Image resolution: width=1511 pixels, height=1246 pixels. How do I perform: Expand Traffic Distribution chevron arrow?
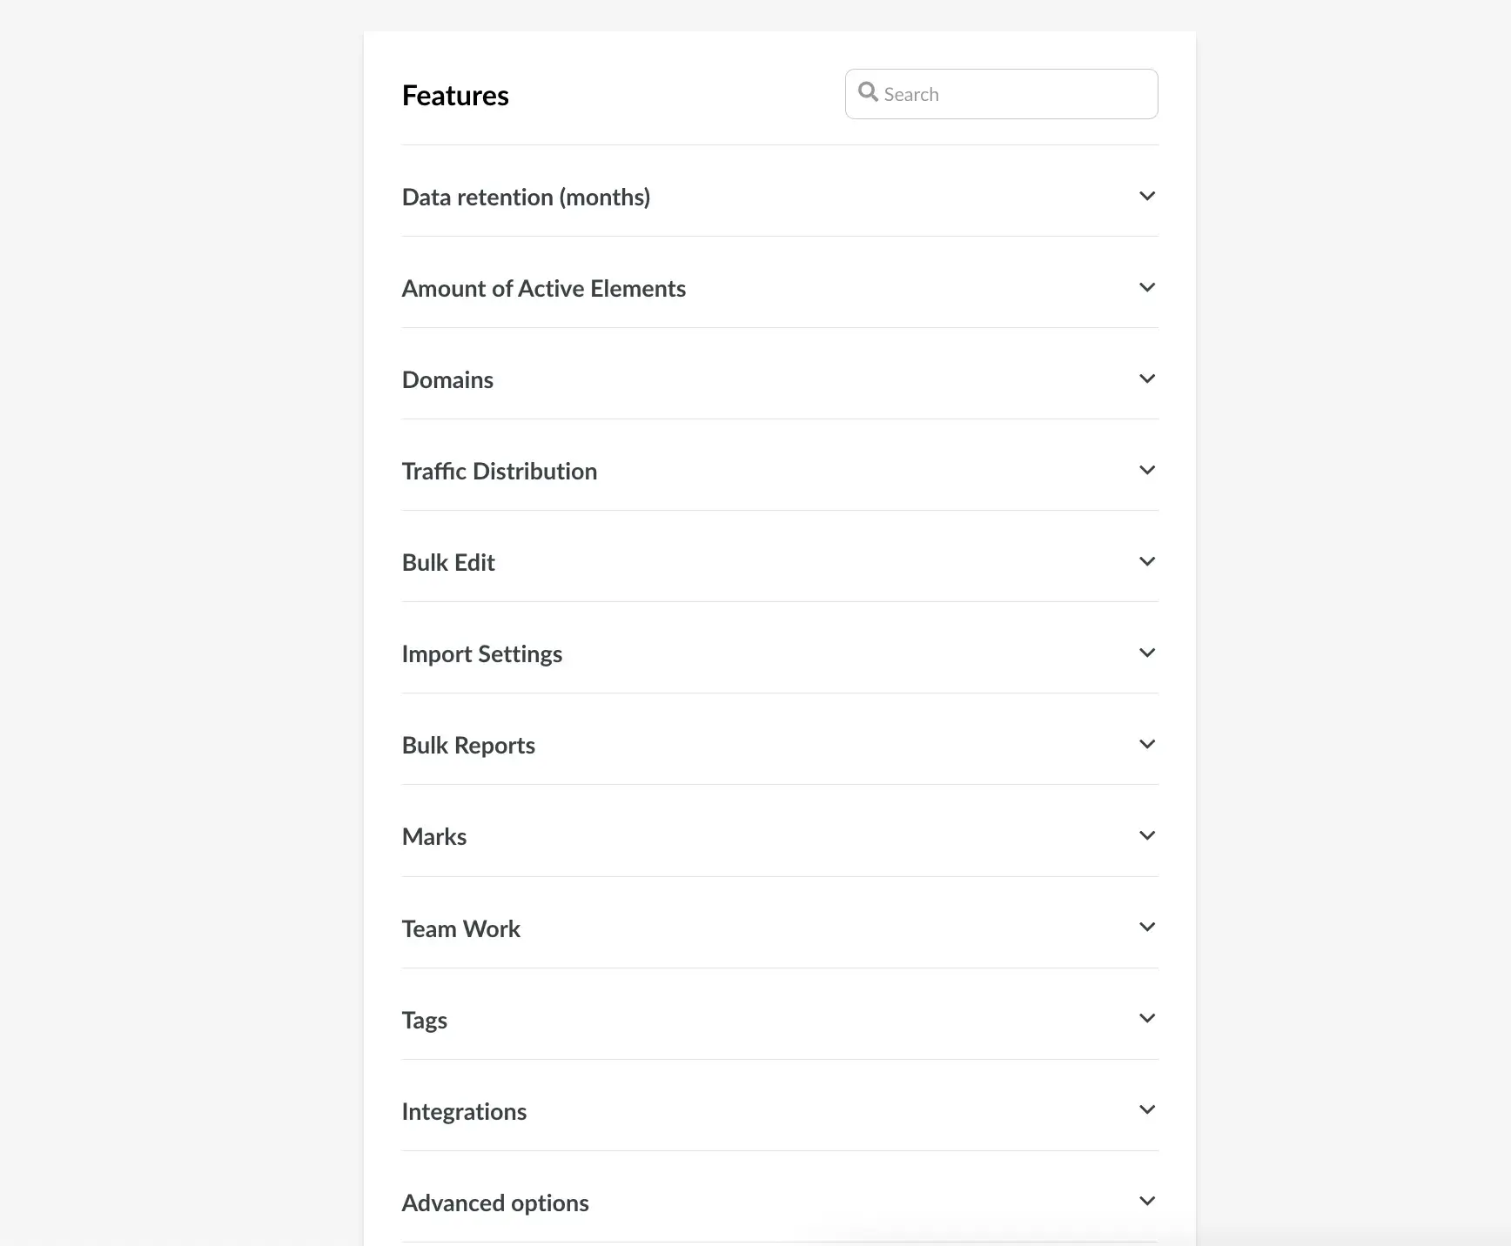[1147, 471]
